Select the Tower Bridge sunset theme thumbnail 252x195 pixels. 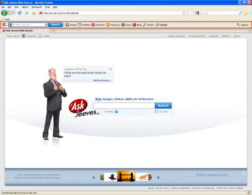click(x=126, y=176)
